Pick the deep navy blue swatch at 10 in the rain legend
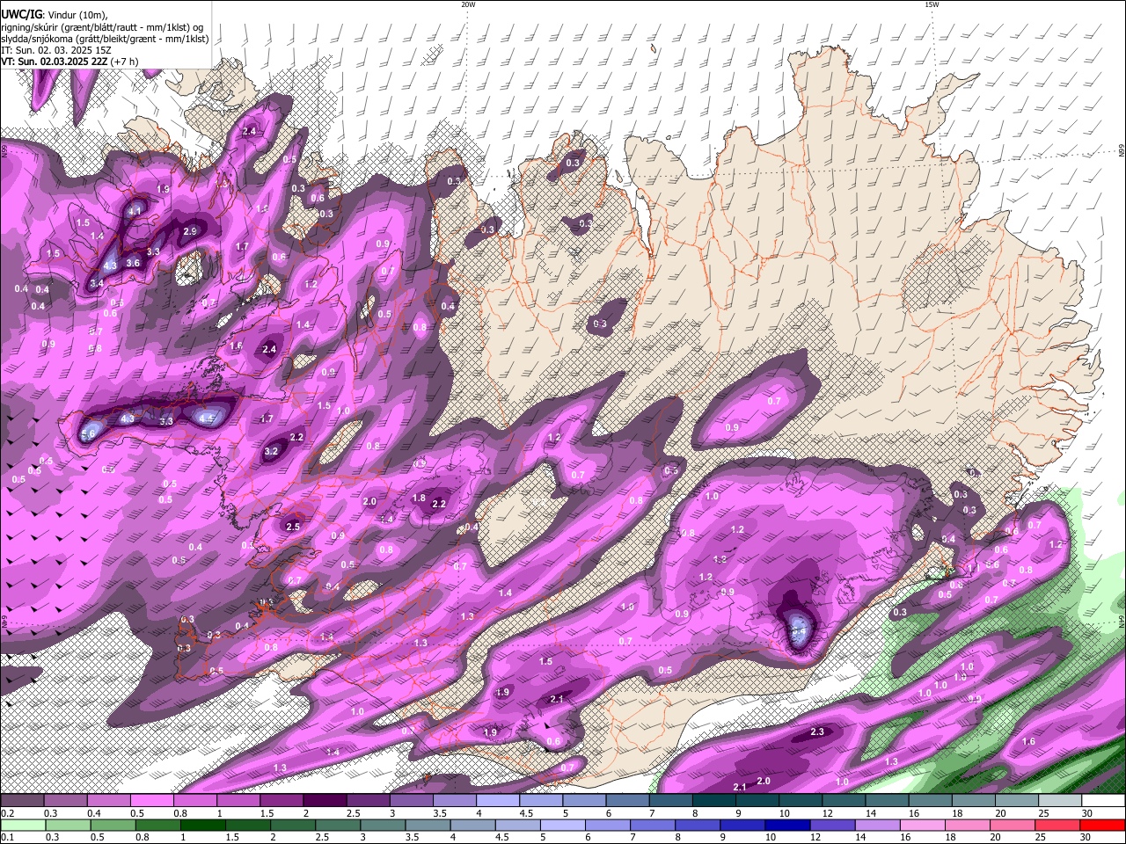The width and height of the screenshot is (1126, 844). [786, 825]
